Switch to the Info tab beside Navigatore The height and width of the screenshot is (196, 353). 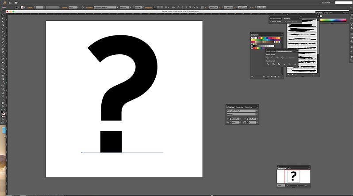(289, 168)
